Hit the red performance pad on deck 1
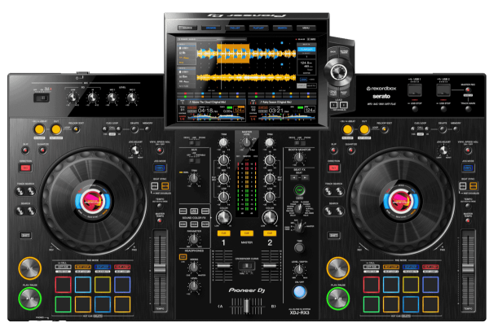The width and height of the screenshot is (489, 331). point(63,285)
